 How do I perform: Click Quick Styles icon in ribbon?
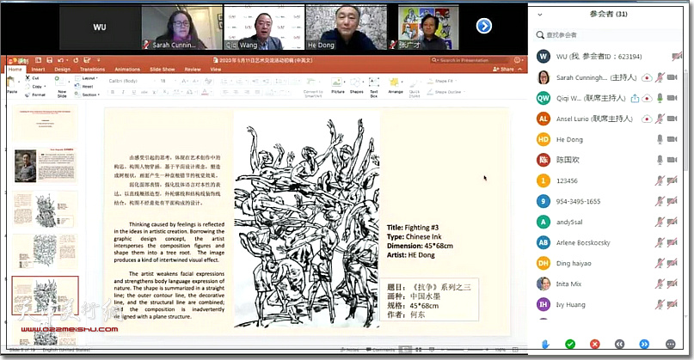click(414, 83)
